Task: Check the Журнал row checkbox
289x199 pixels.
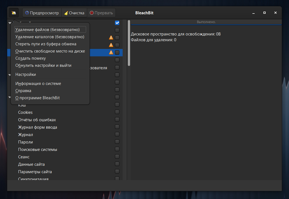Action: [117, 134]
